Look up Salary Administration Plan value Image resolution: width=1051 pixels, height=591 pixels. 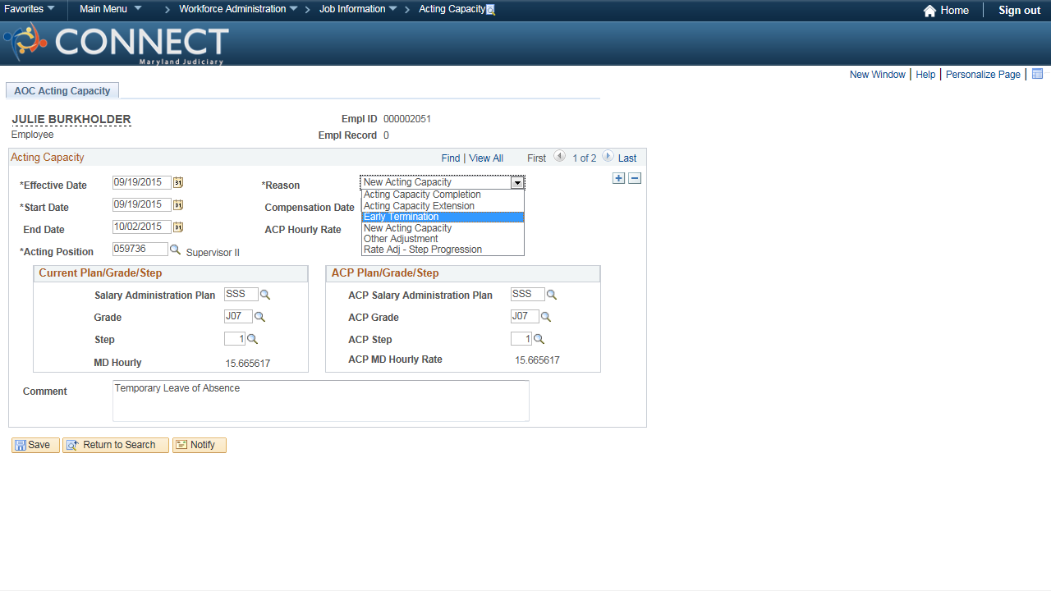click(265, 295)
